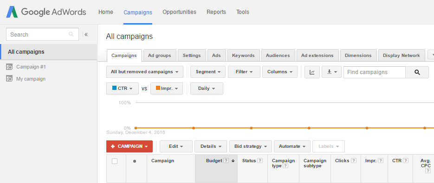
Task: Sort by the Campaign subtype column header
Action: 315,163
